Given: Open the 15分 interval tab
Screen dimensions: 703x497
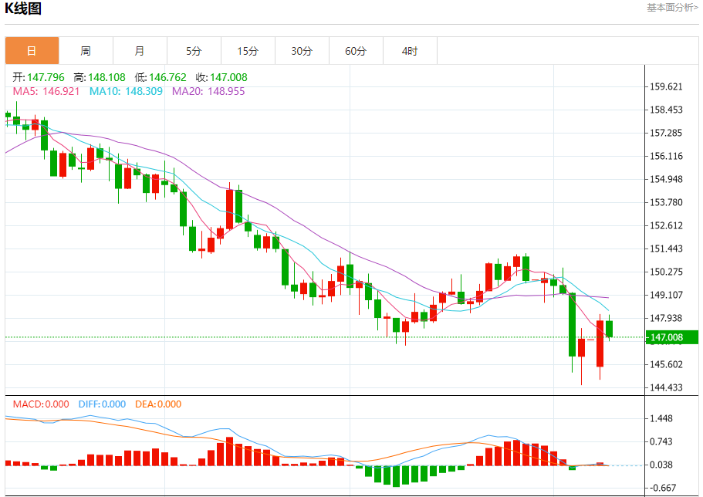Looking at the screenshot, I should click(x=248, y=51).
